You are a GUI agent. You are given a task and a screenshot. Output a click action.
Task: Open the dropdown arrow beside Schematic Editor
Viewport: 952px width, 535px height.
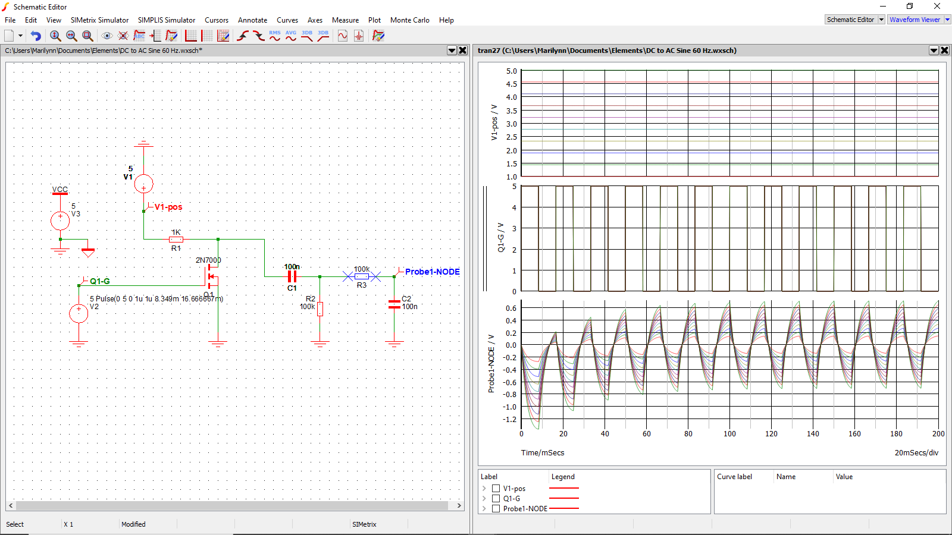(882, 20)
